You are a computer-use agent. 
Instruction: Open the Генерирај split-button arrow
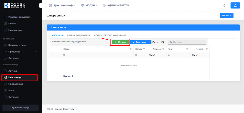pos(149,42)
